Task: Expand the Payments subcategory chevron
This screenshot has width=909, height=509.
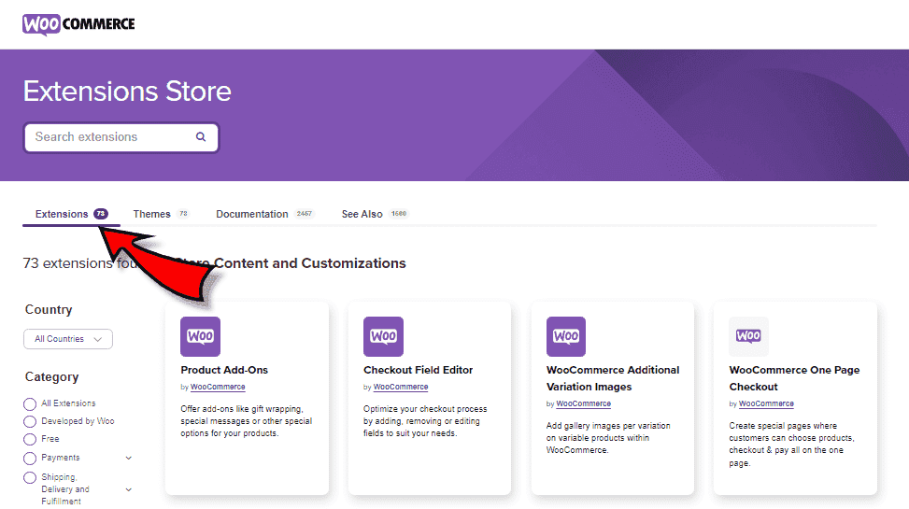Action: (129, 458)
